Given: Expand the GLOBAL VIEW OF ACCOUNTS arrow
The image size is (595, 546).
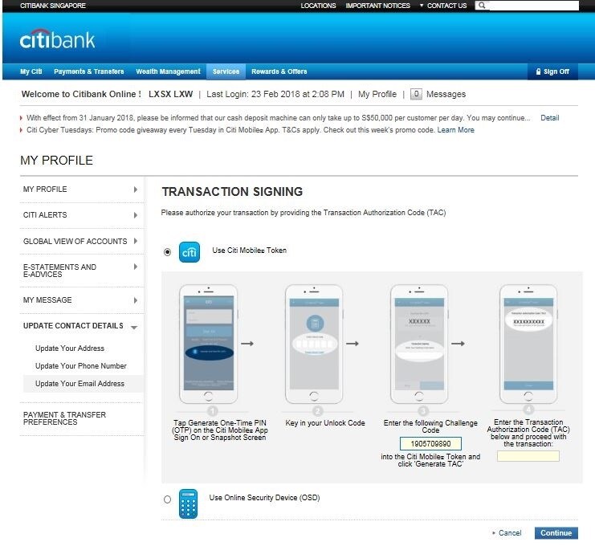Looking at the screenshot, I should [x=136, y=241].
